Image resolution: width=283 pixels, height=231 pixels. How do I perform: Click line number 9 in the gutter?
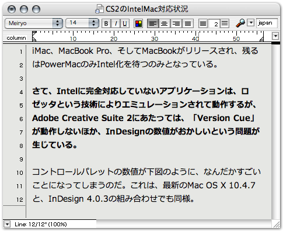(x=21, y=159)
